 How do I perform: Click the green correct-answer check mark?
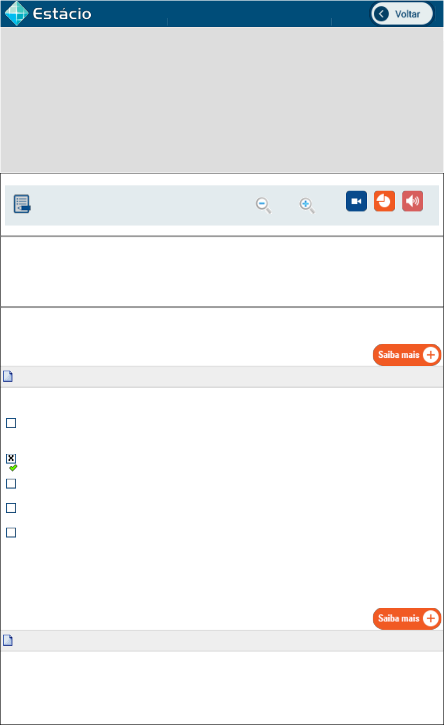(x=14, y=468)
